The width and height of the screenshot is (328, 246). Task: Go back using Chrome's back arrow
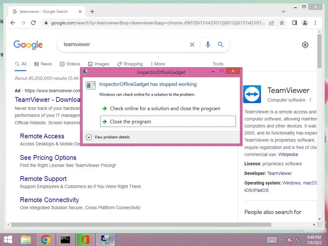[x=13, y=23]
